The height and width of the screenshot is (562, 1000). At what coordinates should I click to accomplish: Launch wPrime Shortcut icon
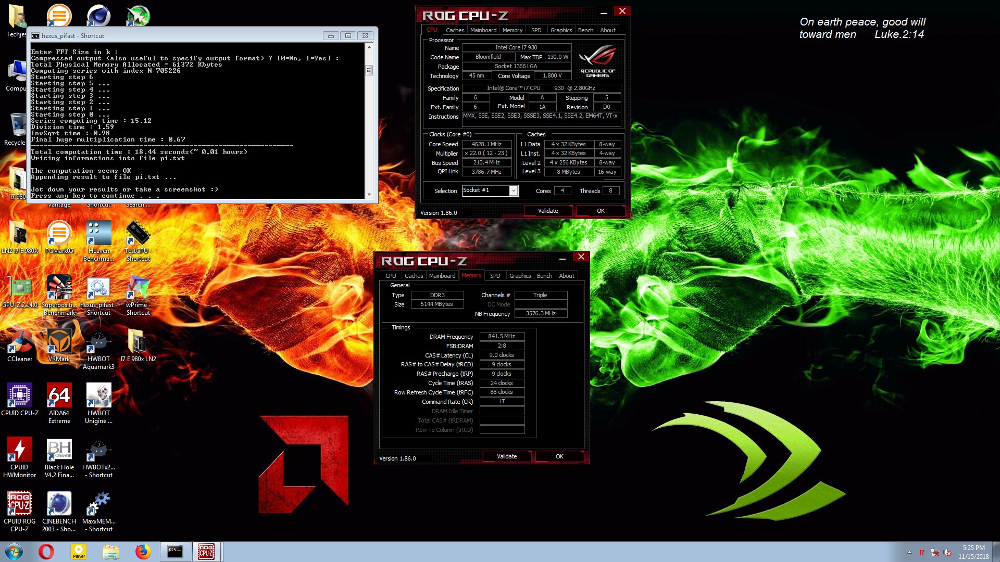click(138, 295)
